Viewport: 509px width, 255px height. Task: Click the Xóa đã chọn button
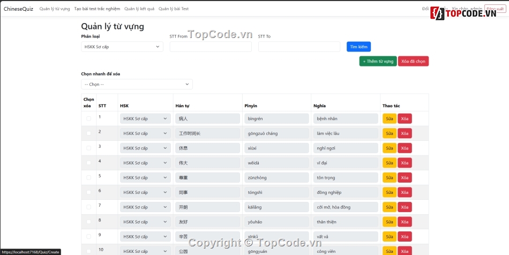[x=413, y=61]
